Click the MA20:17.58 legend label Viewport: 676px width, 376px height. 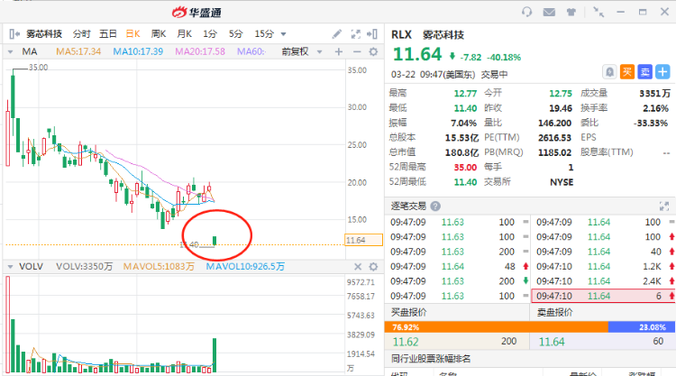pos(200,51)
